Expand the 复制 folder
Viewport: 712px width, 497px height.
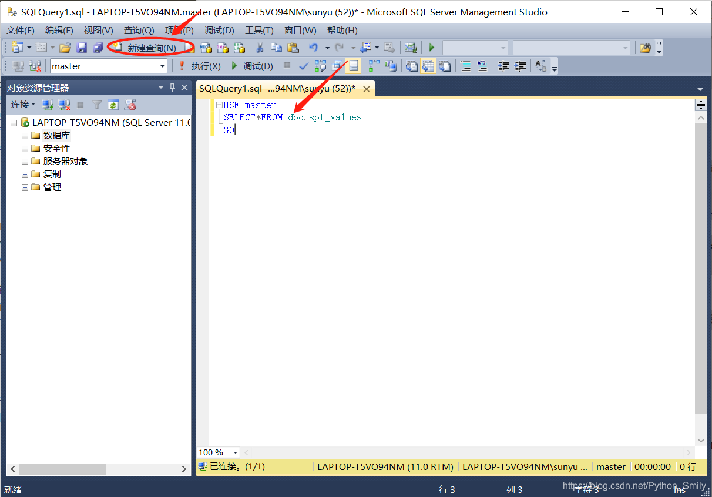(25, 174)
